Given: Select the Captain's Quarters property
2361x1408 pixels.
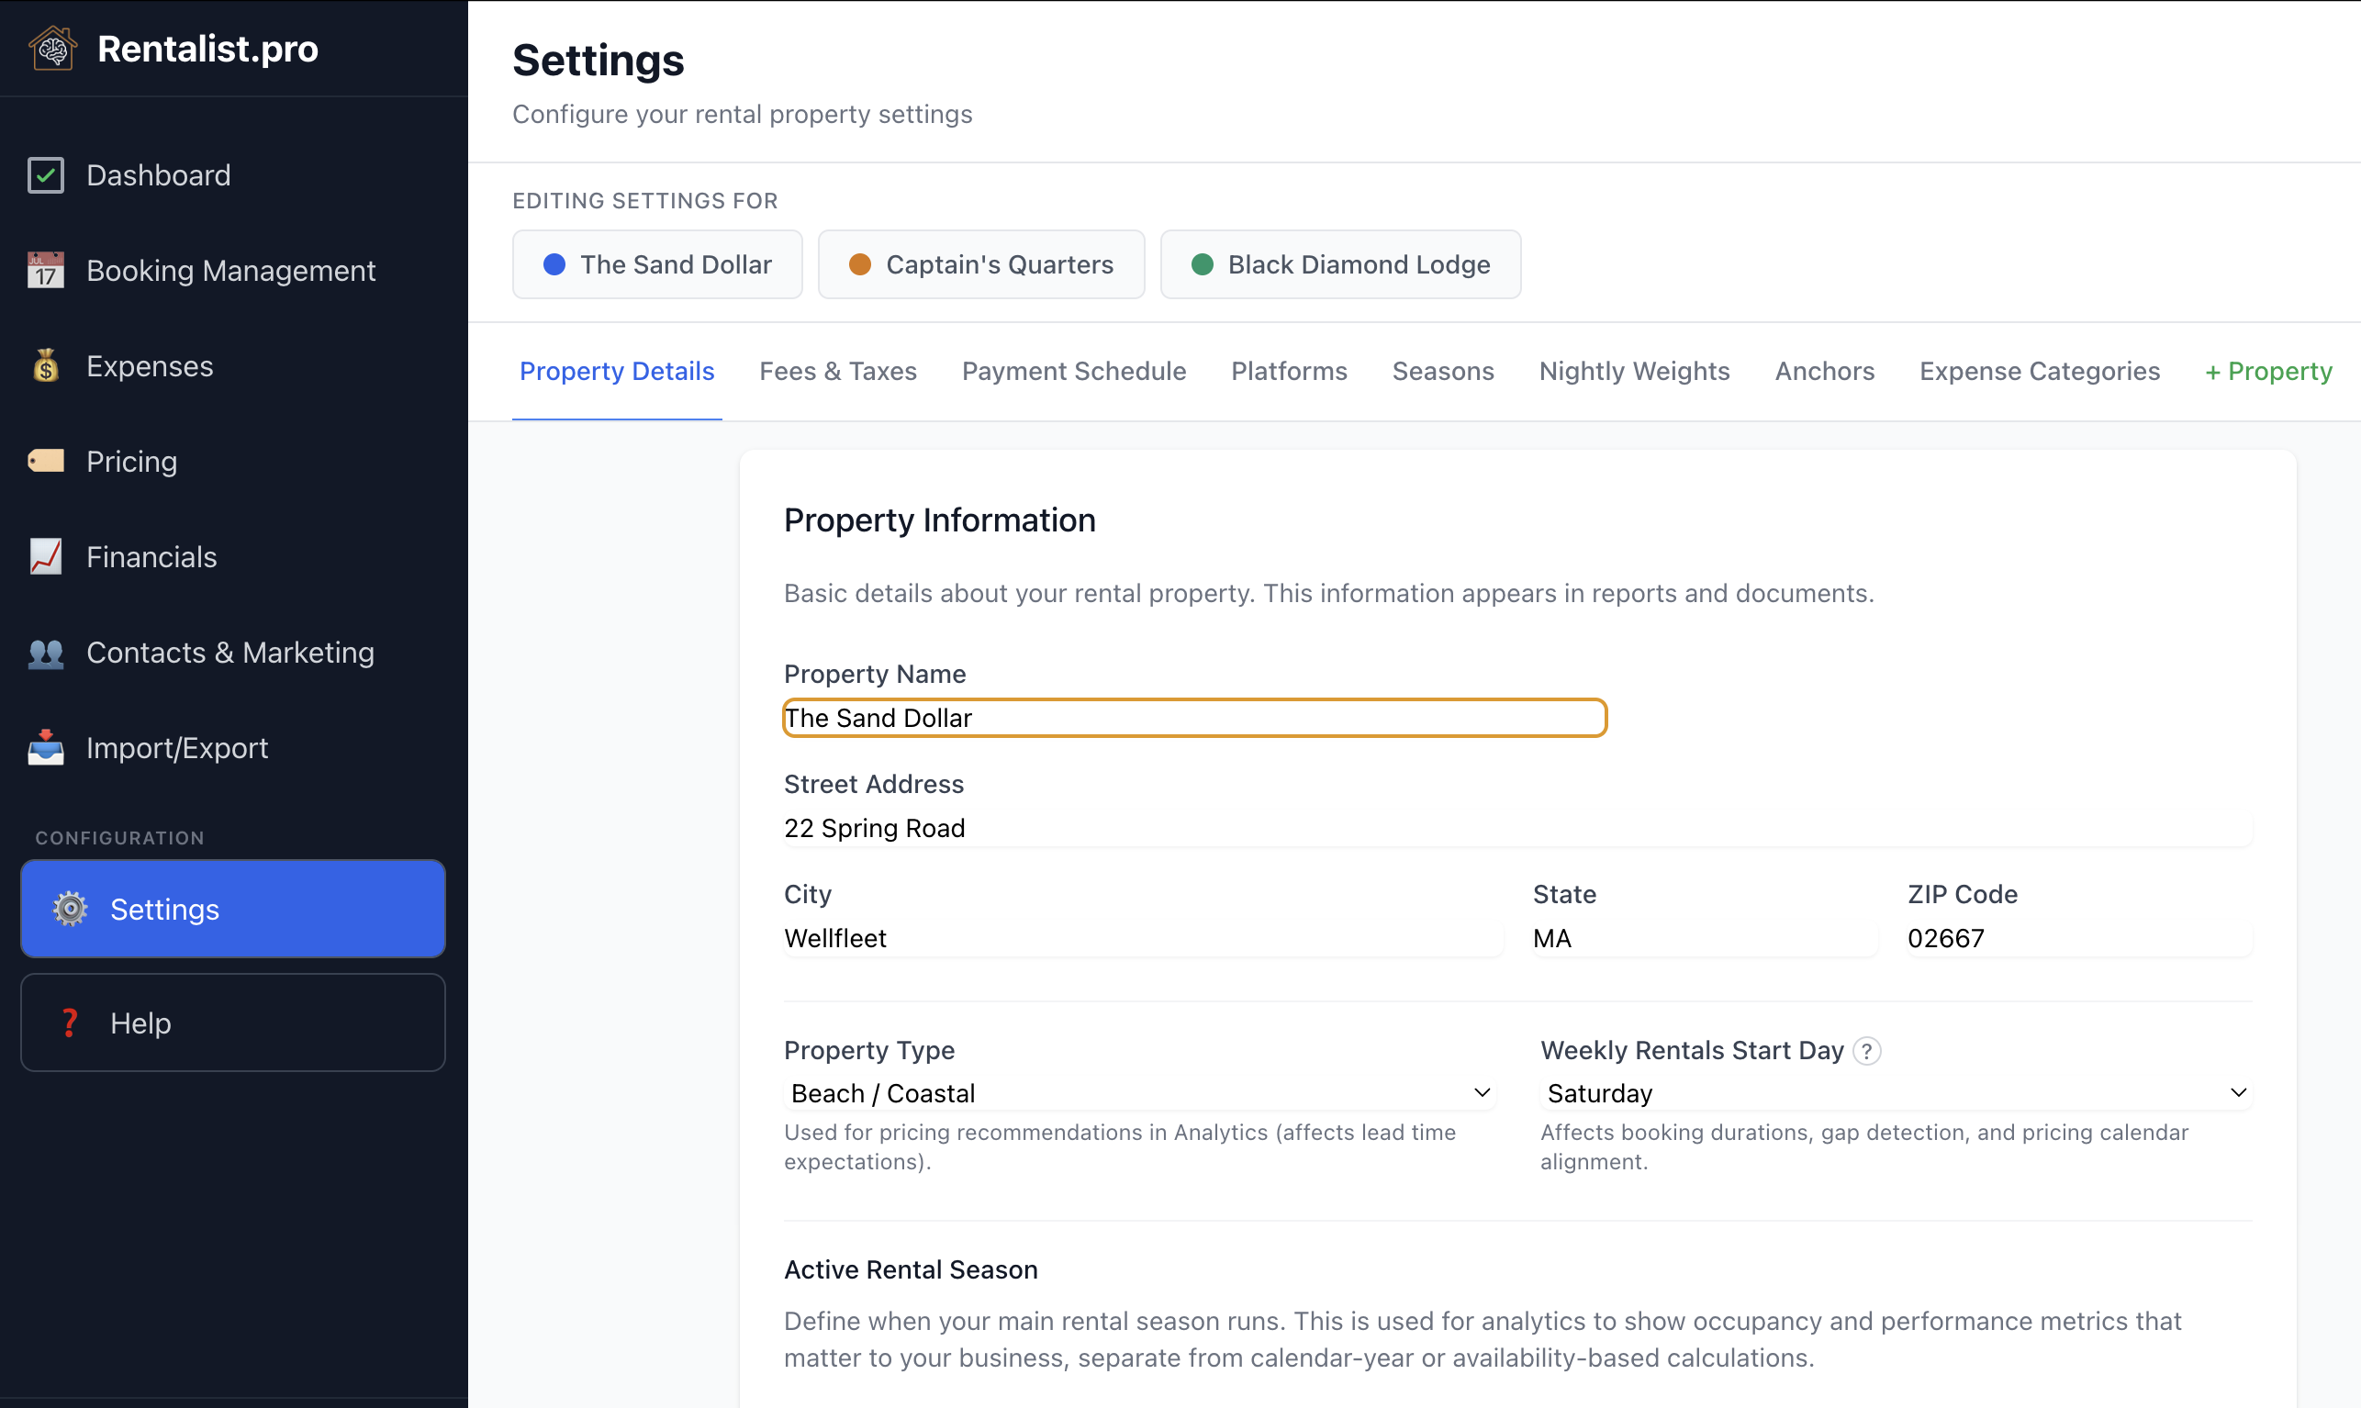Looking at the screenshot, I should (980, 263).
